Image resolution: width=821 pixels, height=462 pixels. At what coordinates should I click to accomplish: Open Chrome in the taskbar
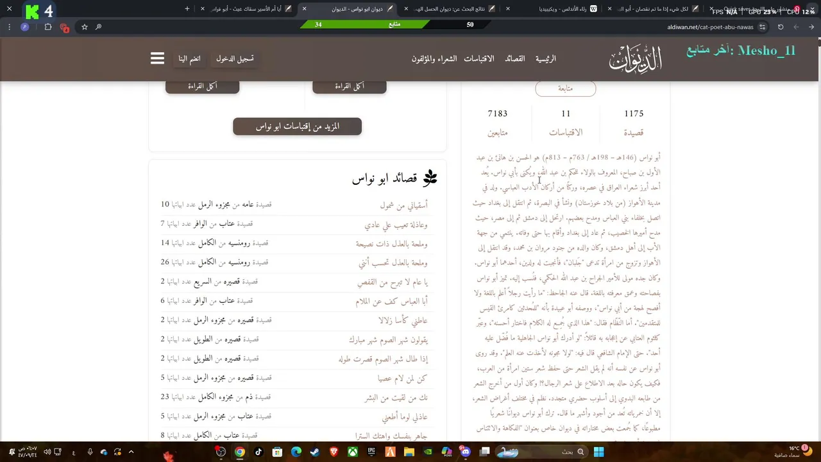pyautogui.click(x=239, y=452)
